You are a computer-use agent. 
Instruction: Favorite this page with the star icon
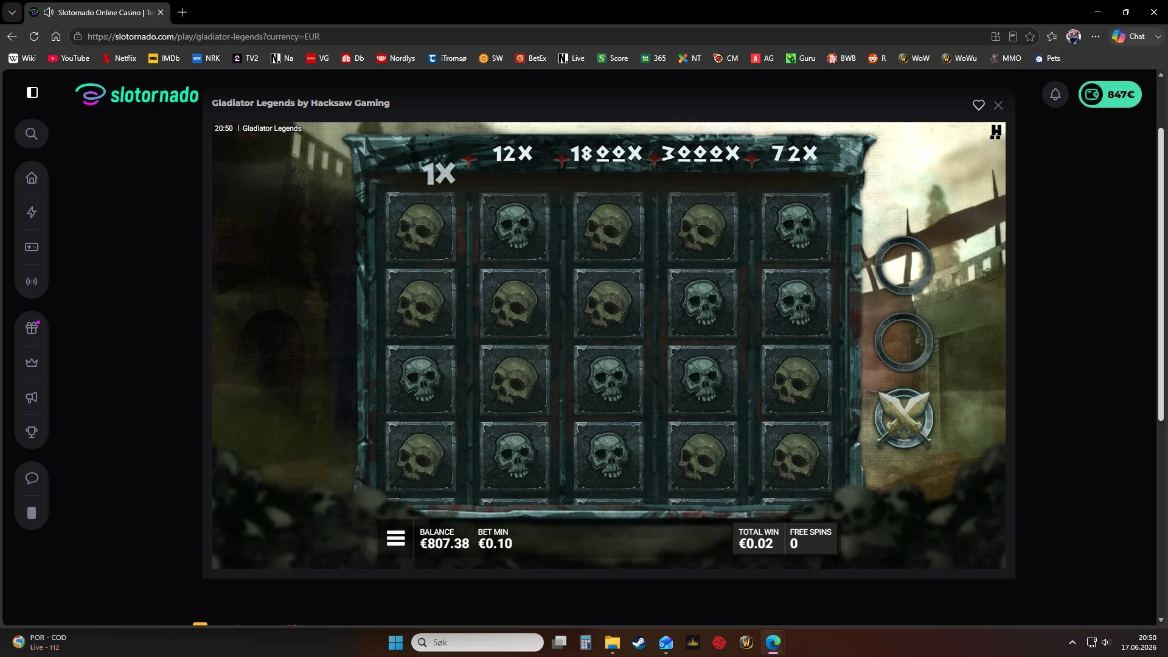pyautogui.click(x=1030, y=36)
